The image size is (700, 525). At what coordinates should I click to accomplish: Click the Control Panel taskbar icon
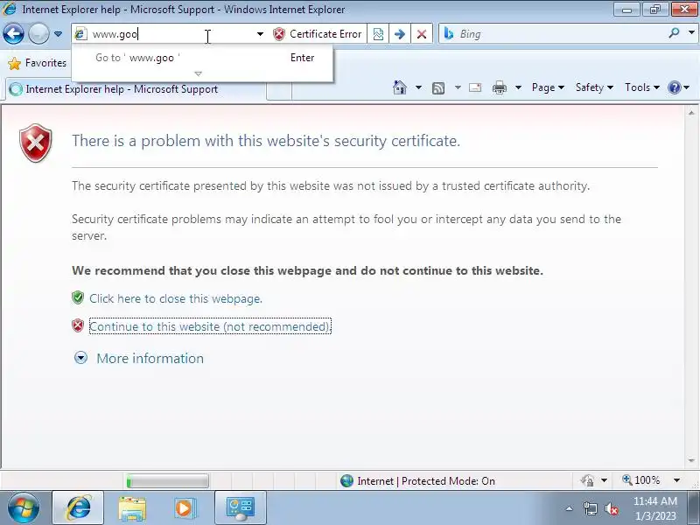pos(240,508)
